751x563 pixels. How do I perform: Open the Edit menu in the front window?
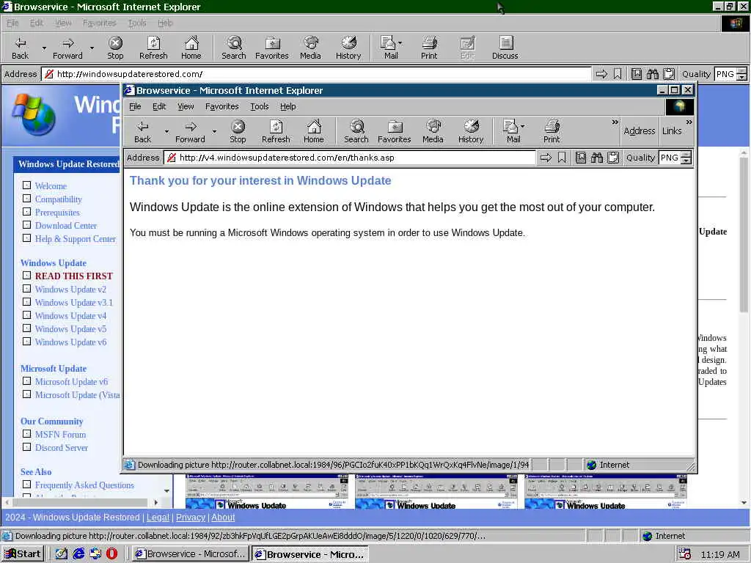[x=159, y=106]
